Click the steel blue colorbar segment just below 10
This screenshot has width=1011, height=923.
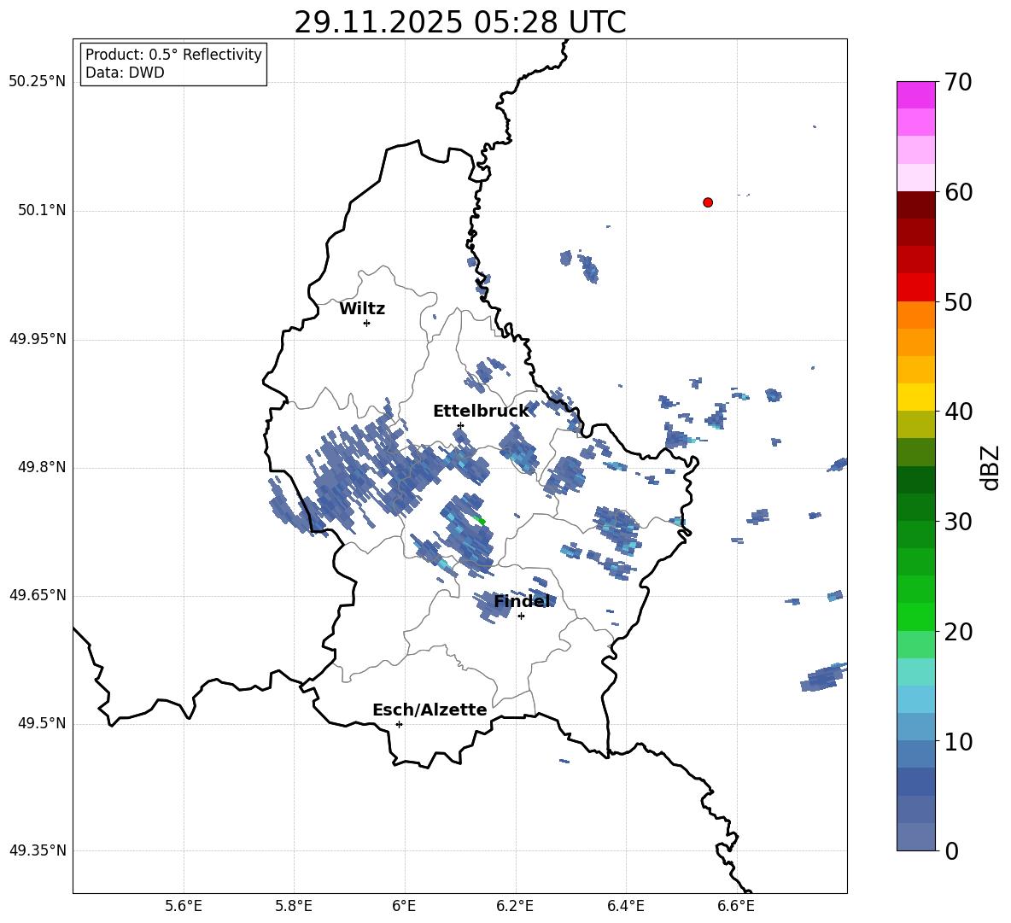[x=916, y=754]
